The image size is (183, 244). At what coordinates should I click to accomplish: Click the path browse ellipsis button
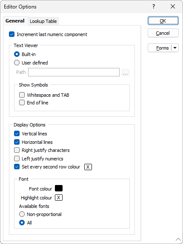coord(126,73)
